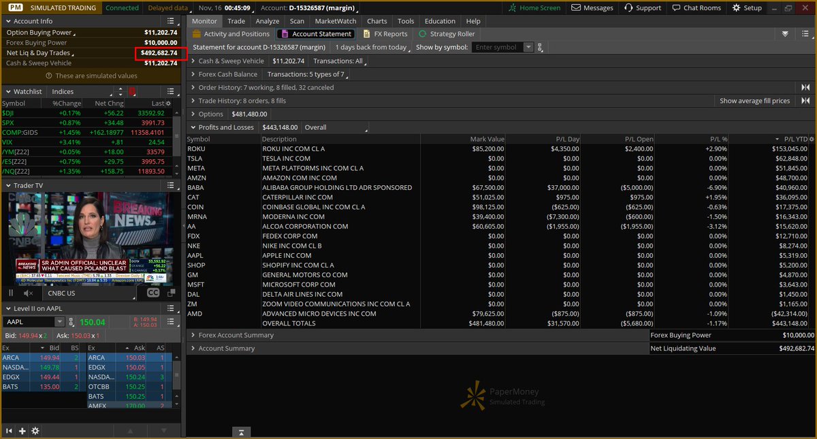Open Setup gear menu
The height and width of the screenshot is (439, 817).
tap(746, 8)
